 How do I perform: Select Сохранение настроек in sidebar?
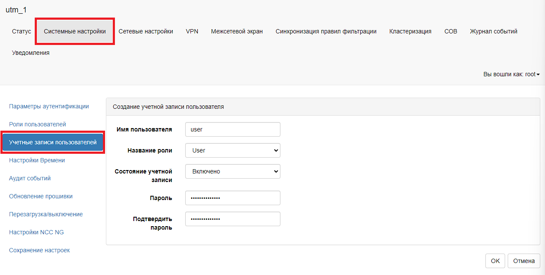click(39, 250)
